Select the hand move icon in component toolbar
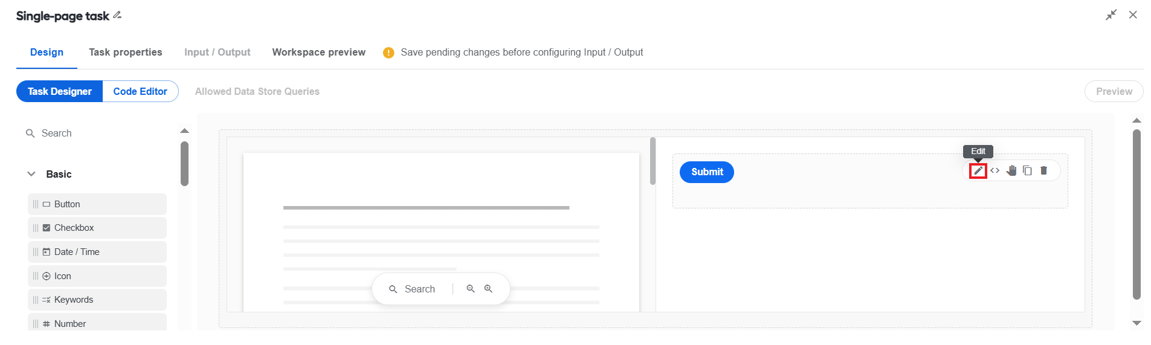 coord(1011,170)
